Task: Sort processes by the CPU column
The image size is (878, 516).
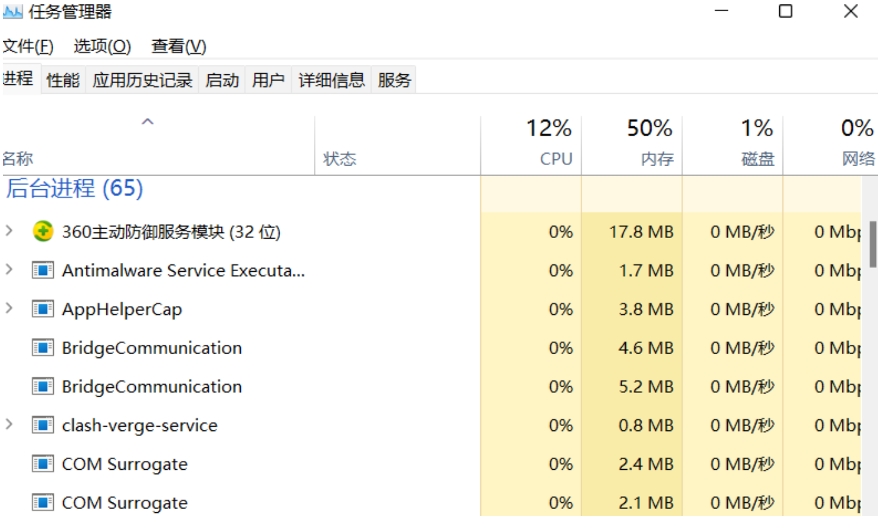Action: click(531, 145)
